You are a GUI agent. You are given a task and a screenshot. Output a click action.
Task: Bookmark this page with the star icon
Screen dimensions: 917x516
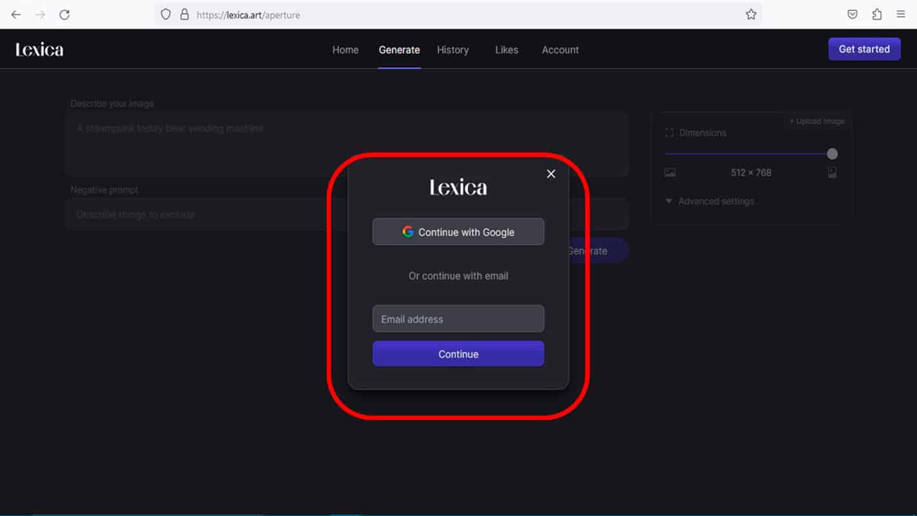click(751, 14)
